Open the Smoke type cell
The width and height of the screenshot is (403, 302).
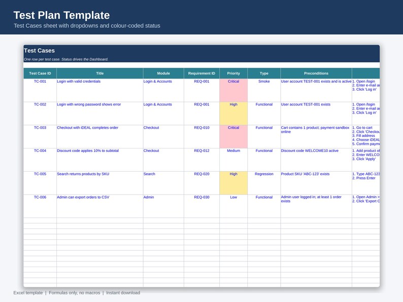click(264, 90)
